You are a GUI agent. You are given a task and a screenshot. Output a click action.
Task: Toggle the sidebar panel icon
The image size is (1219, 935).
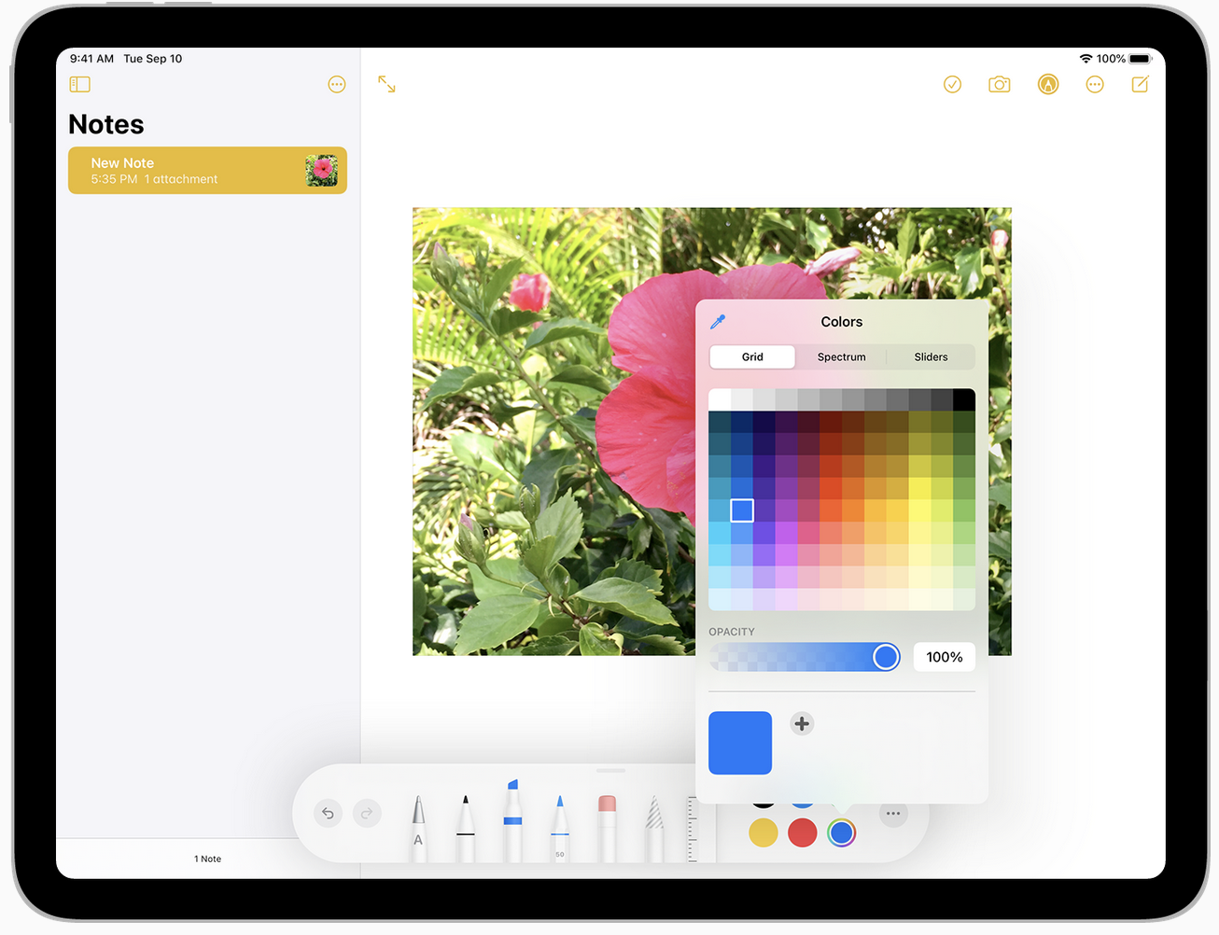[x=80, y=85]
